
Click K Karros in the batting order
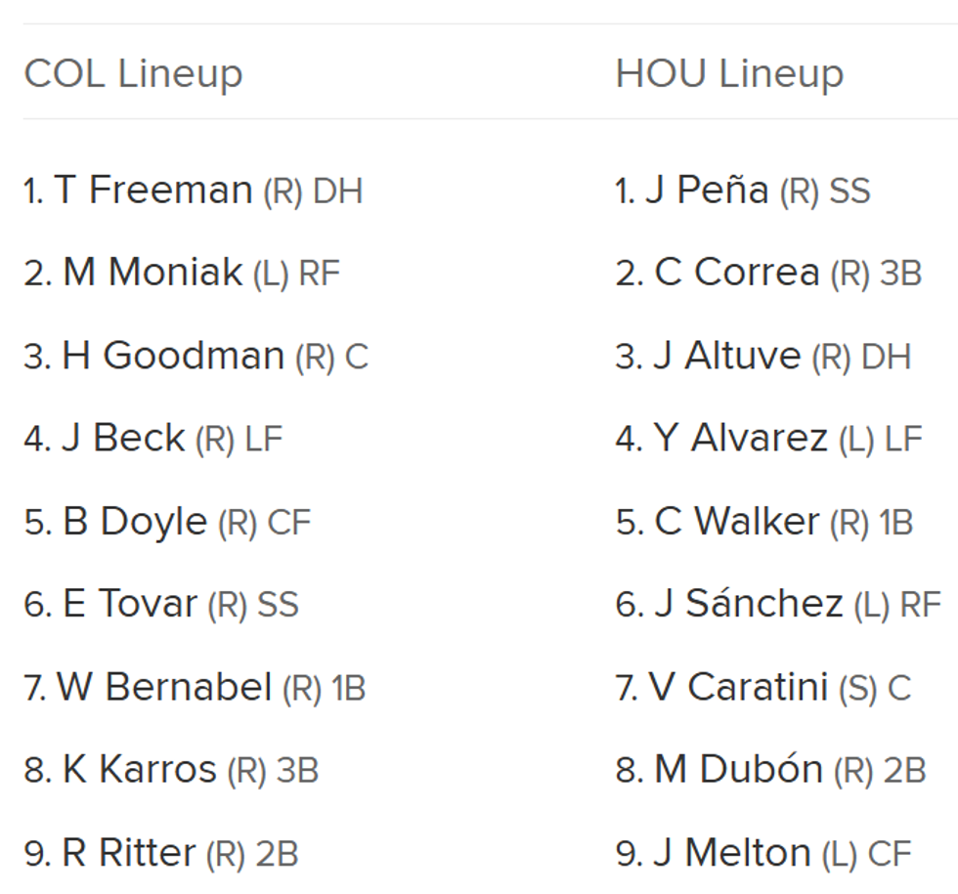(139, 770)
